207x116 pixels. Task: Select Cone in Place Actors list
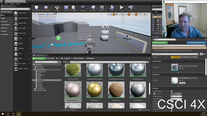click(x=22, y=53)
